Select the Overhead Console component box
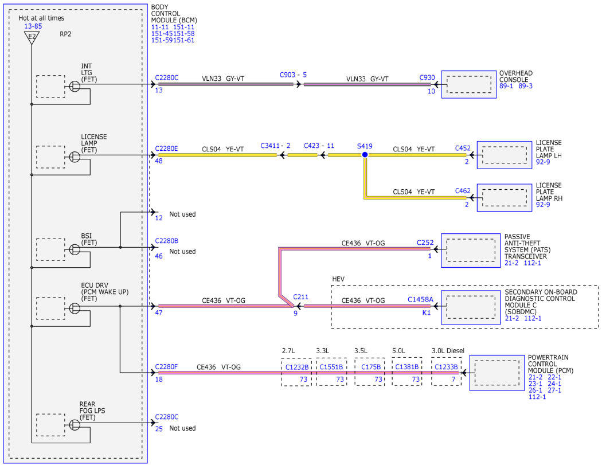 tap(469, 84)
